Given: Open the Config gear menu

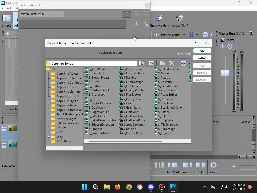Looking at the screenshot, I should point(214,168).
